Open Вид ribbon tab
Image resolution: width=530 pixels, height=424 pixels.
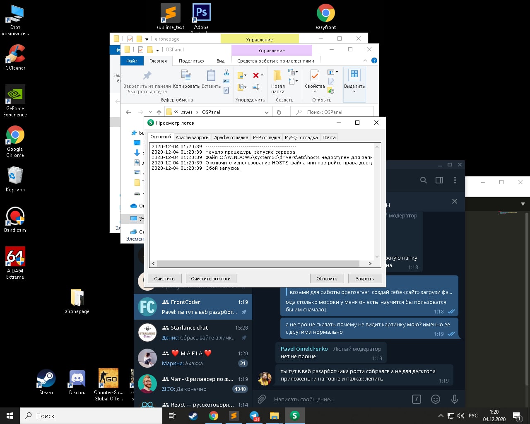click(x=221, y=61)
